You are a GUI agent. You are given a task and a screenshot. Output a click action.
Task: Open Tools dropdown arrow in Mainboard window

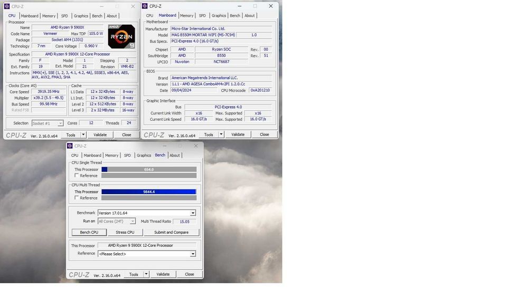(221, 135)
